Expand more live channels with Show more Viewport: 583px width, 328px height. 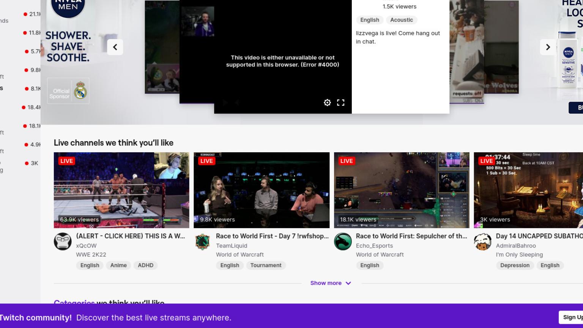[x=331, y=283]
